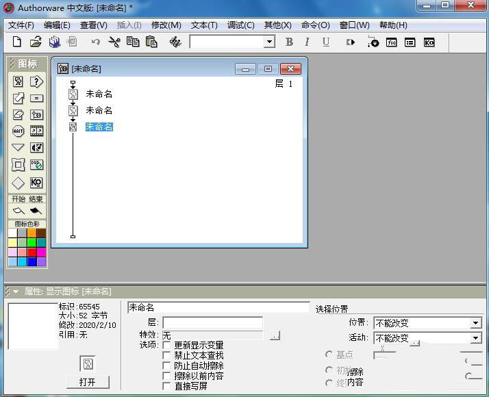Pick the brown icon color swatch
This screenshot has width=489, height=397.
coord(42,233)
